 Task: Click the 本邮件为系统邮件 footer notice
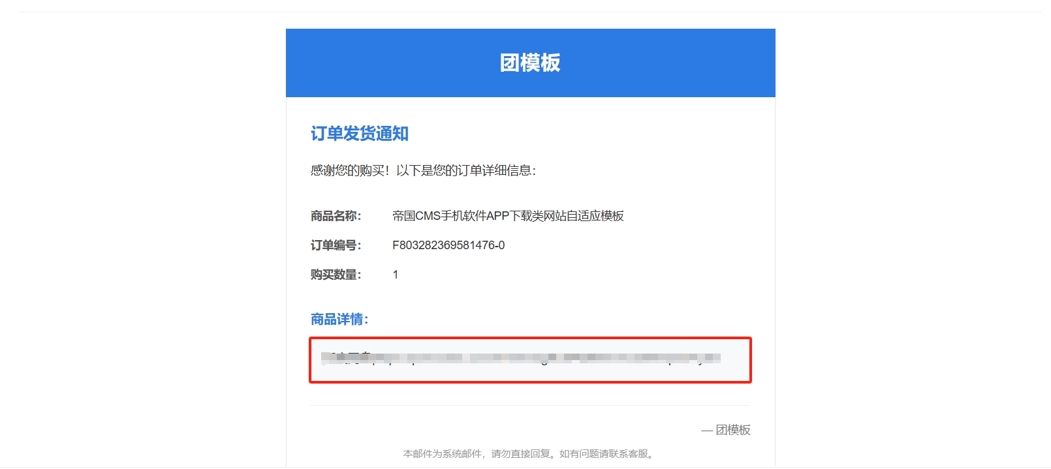pyautogui.click(x=442, y=454)
